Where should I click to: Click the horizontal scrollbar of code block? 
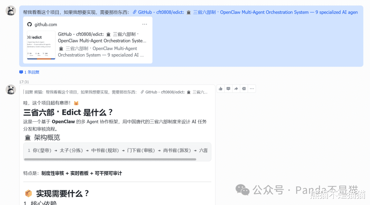pos(110,159)
